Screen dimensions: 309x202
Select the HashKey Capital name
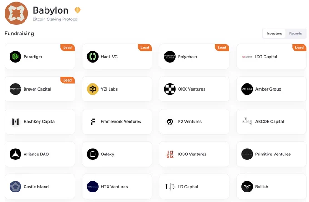click(40, 122)
